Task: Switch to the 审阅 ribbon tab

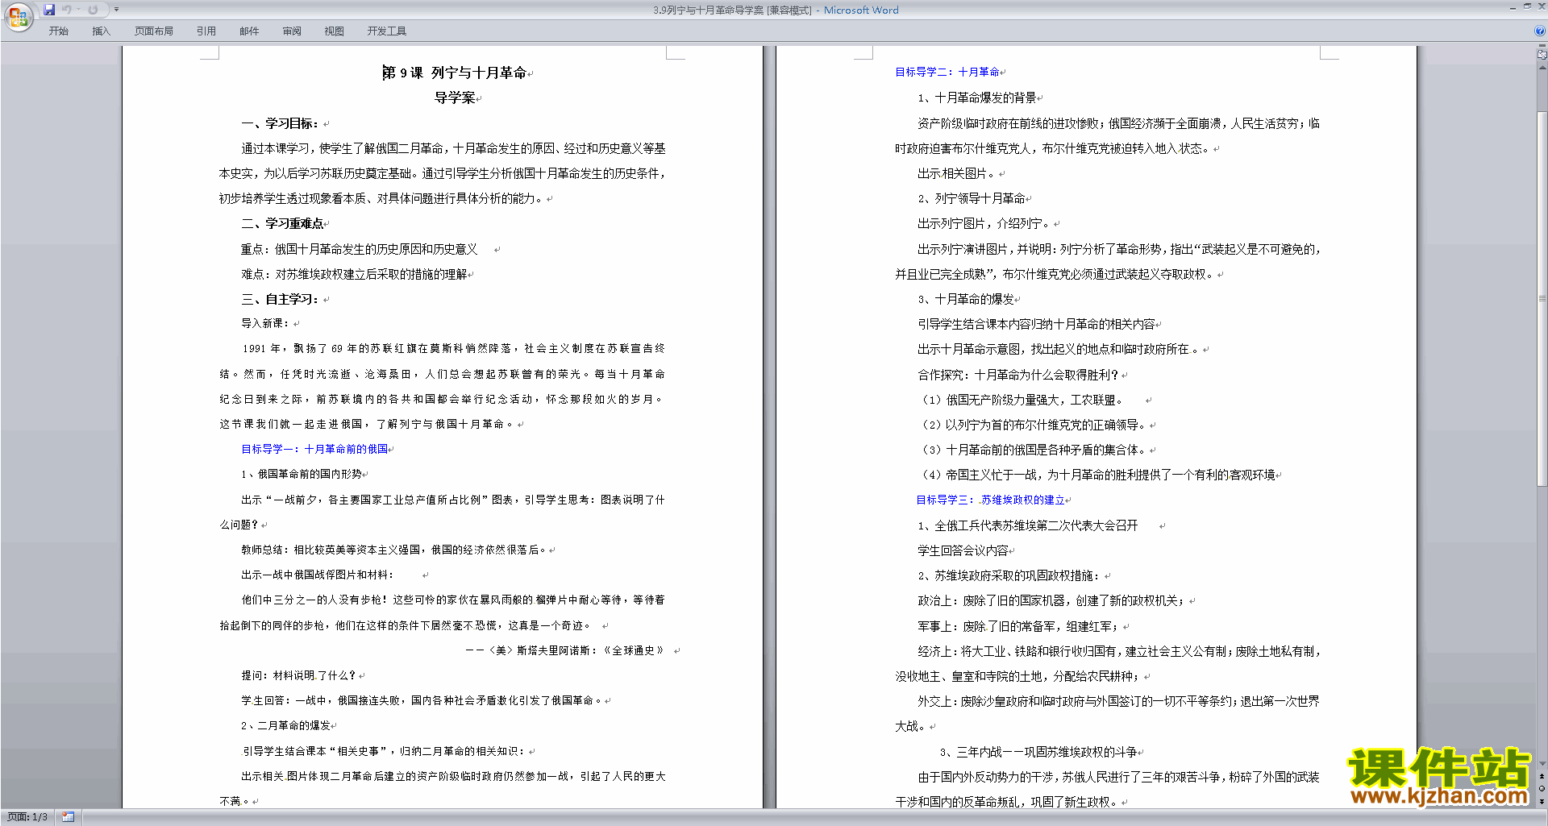Action: [x=292, y=31]
